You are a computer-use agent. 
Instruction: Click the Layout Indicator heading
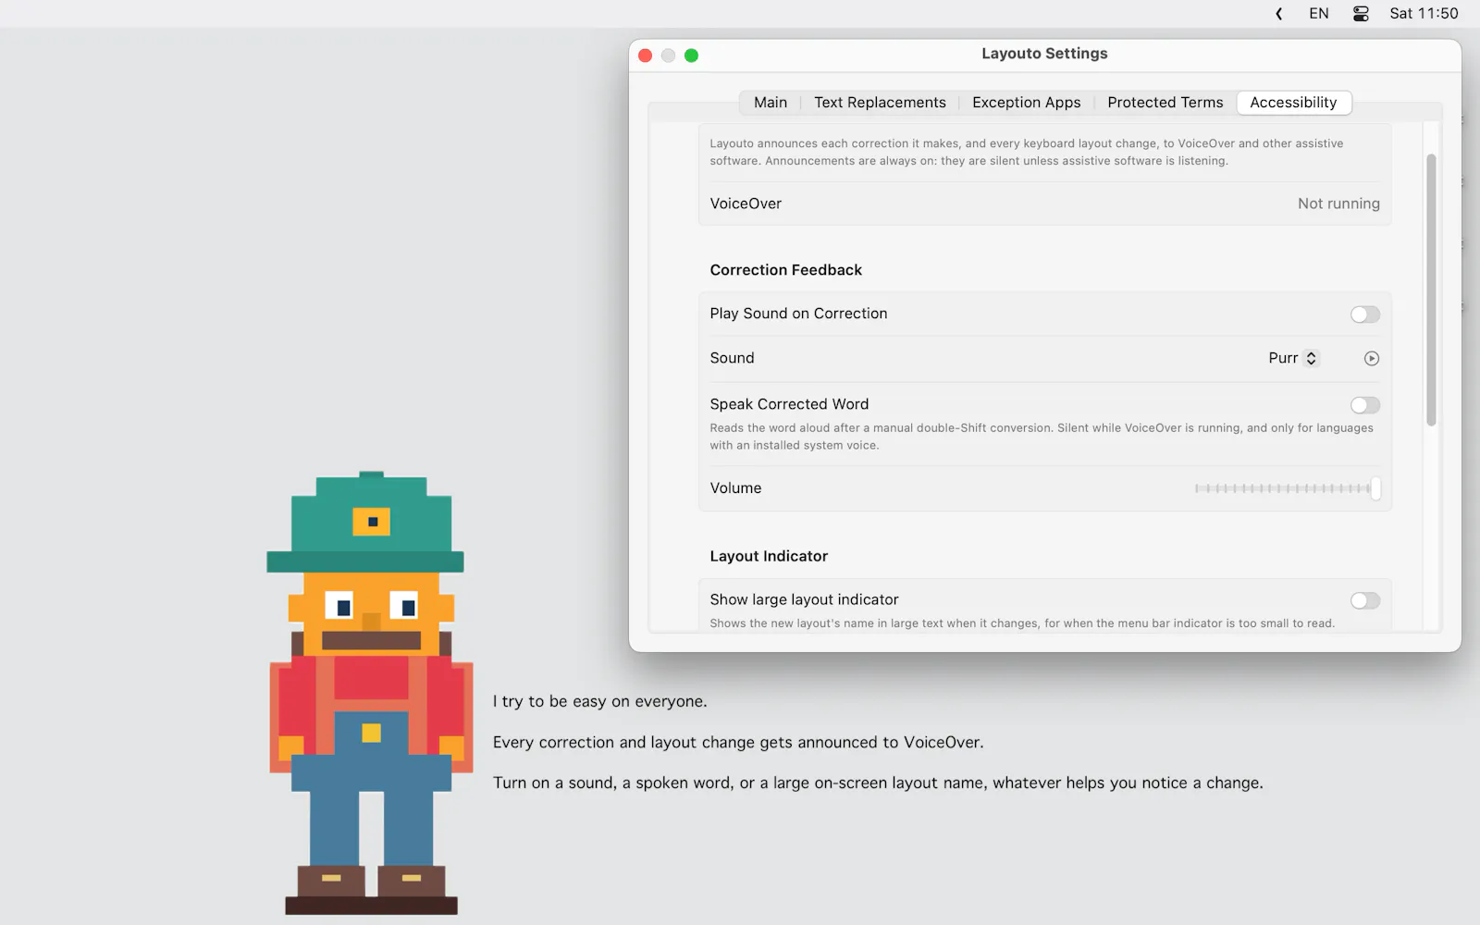coord(769,556)
